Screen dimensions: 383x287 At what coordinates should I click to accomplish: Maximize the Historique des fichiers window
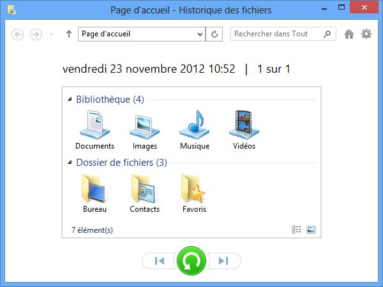[342, 7]
